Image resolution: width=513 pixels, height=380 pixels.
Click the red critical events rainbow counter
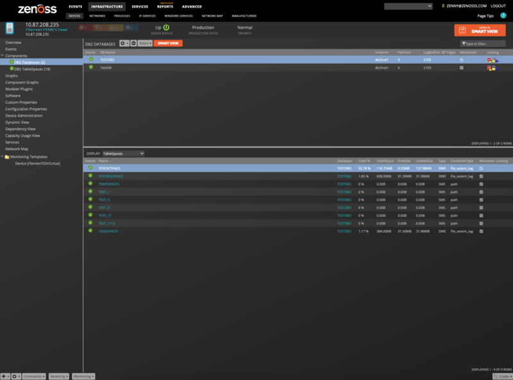(85, 28)
